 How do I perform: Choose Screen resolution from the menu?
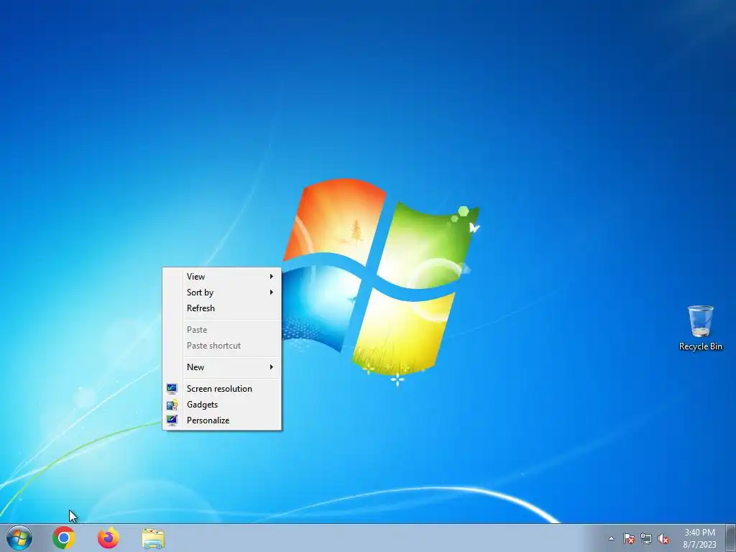pyautogui.click(x=222, y=389)
